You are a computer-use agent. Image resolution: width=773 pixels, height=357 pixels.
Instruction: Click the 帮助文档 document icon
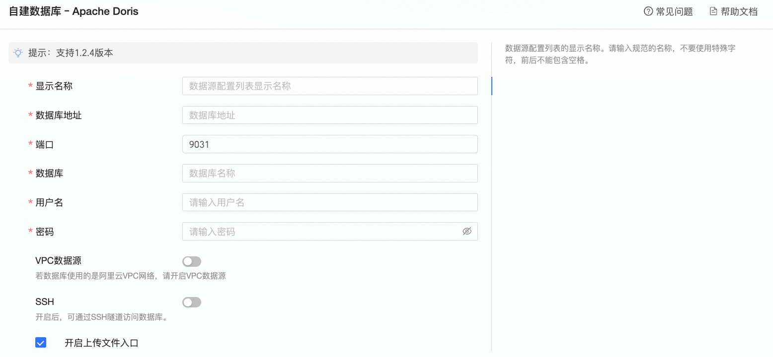(x=713, y=11)
